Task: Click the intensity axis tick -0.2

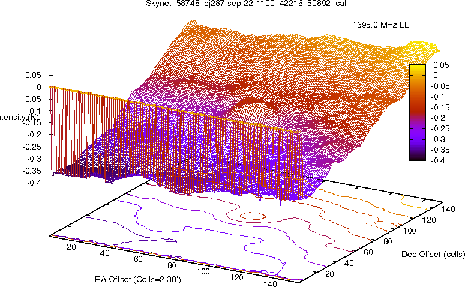Action: [34, 134]
